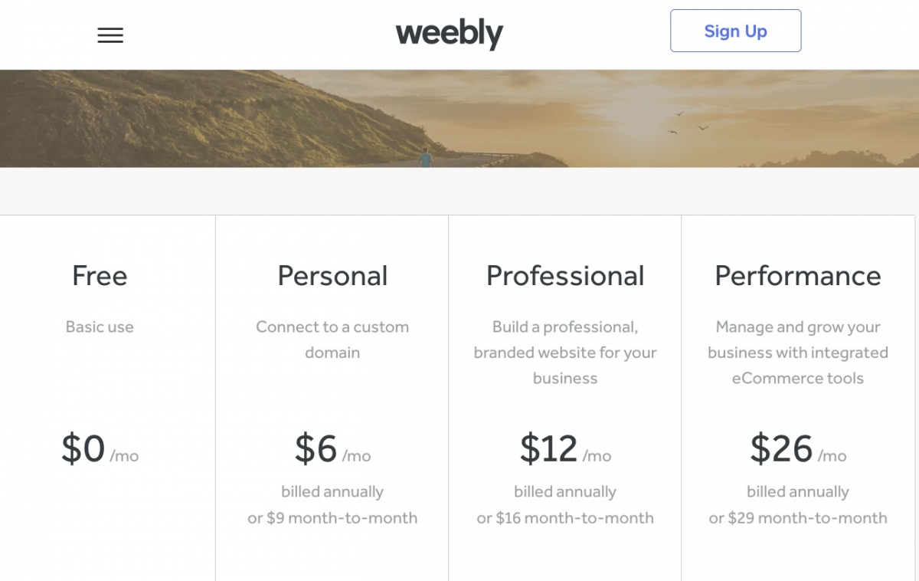This screenshot has width=919, height=581.
Task: Click the Weebly logo
Action: click(x=449, y=33)
